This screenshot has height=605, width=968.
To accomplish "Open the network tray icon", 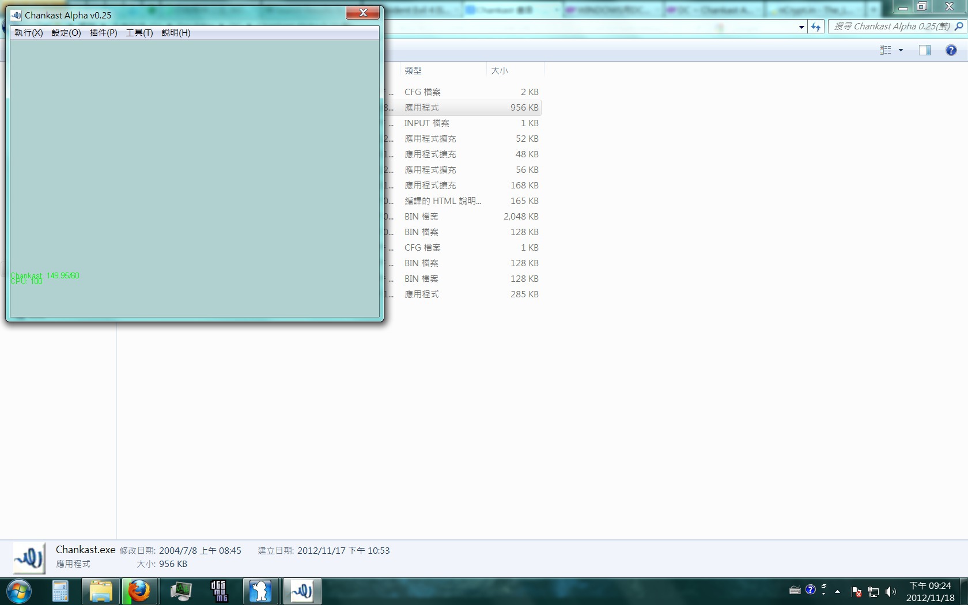I will pos(874,592).
